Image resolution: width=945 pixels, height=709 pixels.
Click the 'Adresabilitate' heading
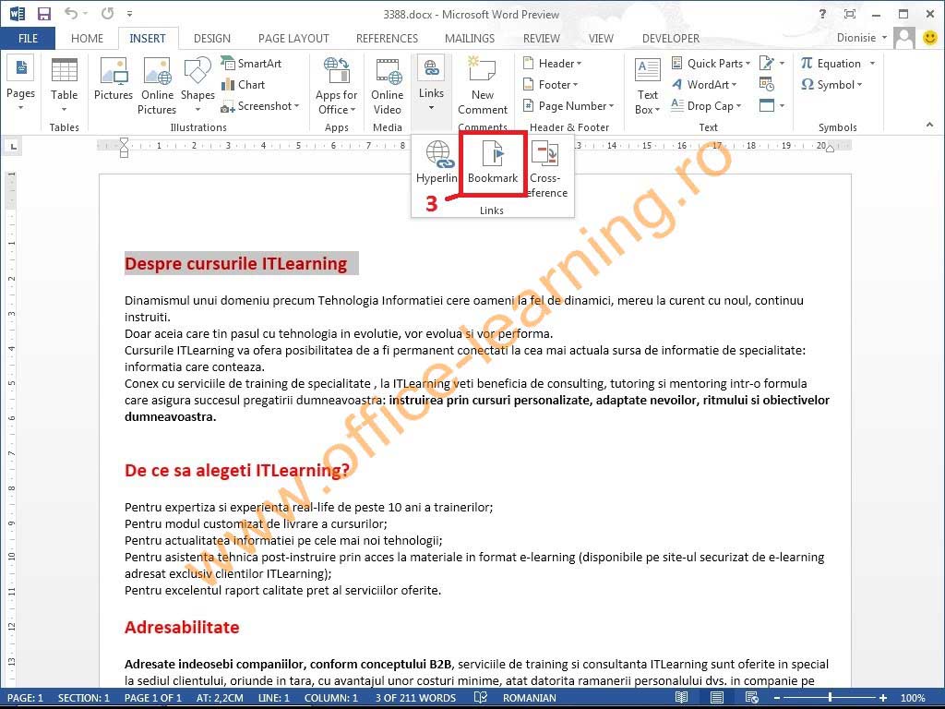coord(182,627)
